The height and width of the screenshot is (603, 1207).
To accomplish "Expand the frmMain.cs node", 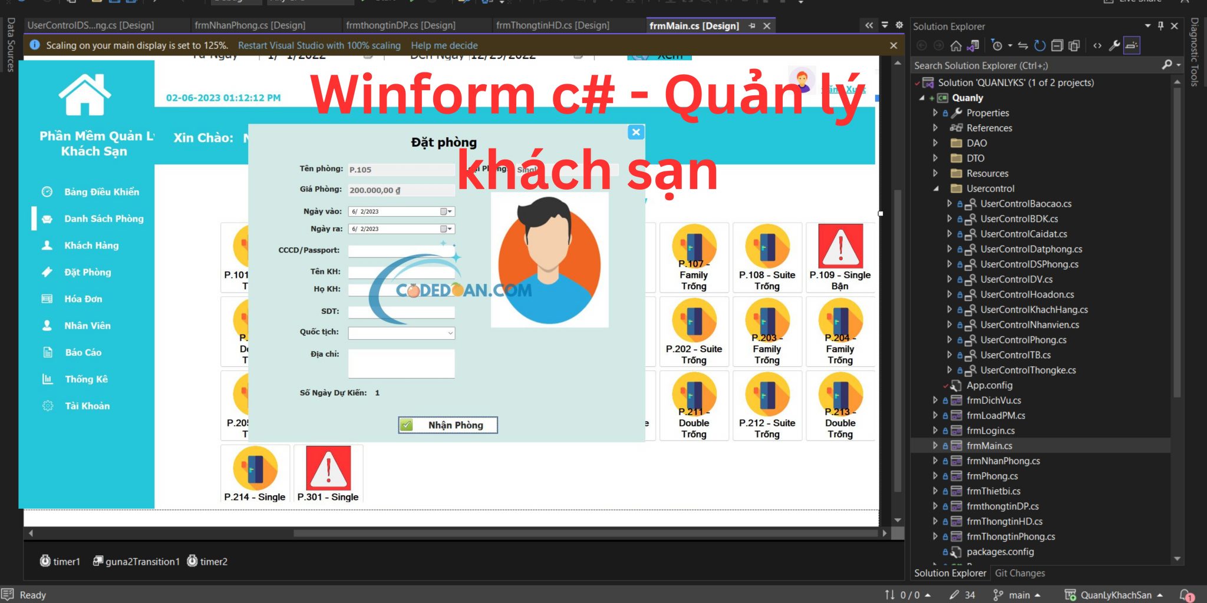I will click(x=935, y=446).
